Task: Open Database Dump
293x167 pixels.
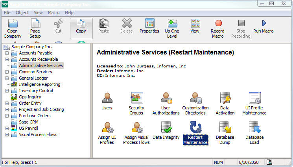Action: point(225,133)
